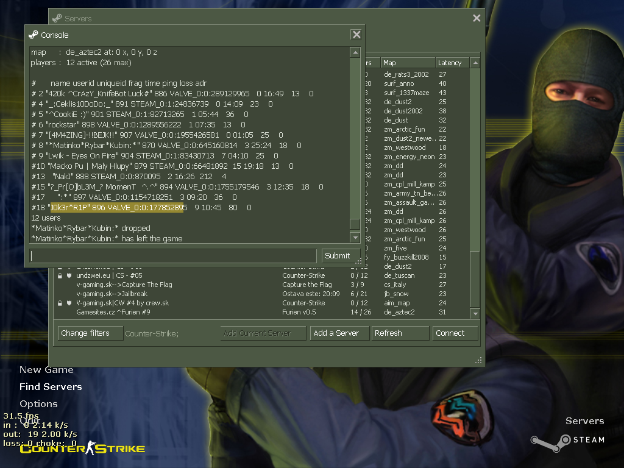The image size is (624, 468).
Task: Select the 'v-gaming.sk-->Jailbreak' server
Action: tap(112, 294)
